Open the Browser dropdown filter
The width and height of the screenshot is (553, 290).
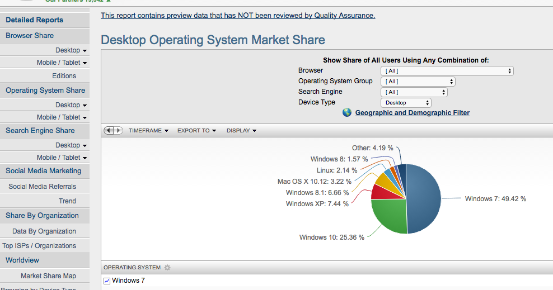pyautogui.click(x=447, y=71)
